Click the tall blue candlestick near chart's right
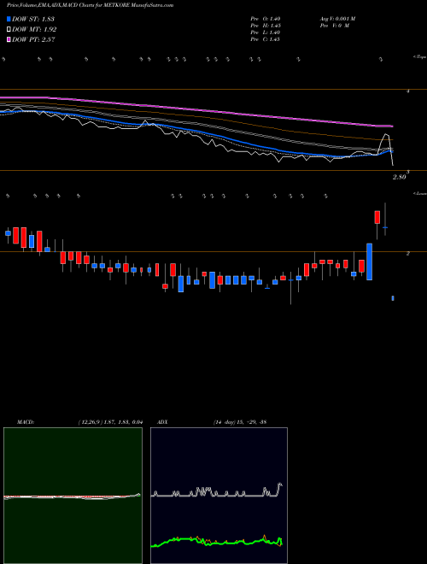This screenshot has height=564, width=427. (369, 261)
